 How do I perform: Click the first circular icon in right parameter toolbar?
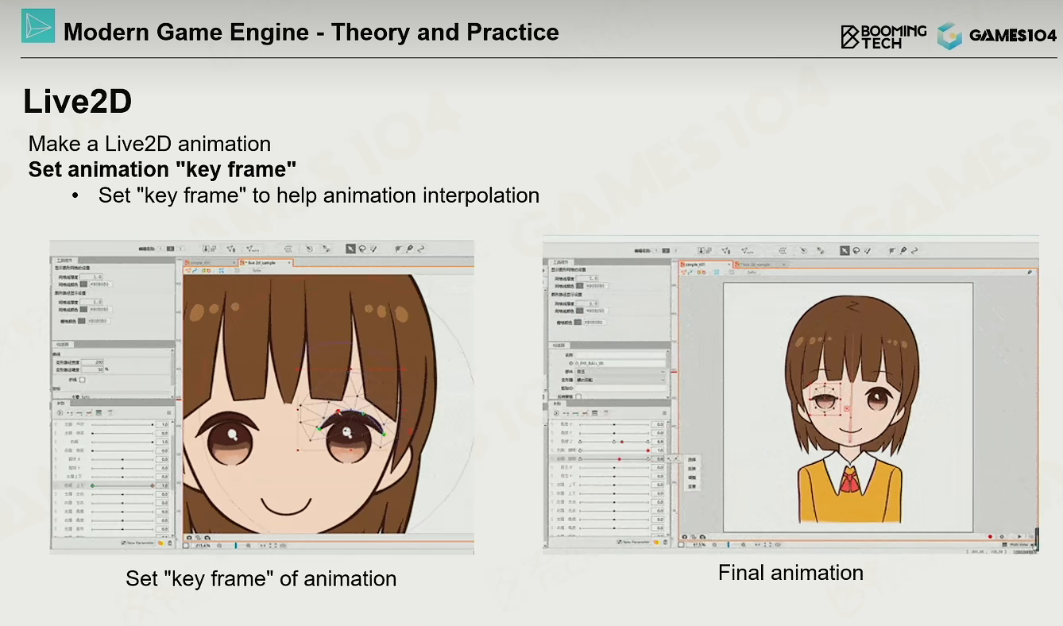tap(556, 413)
